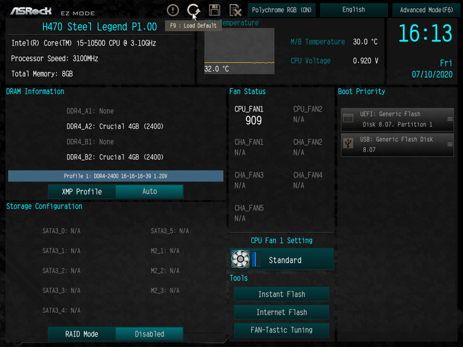Select the UEFI Generic Flash Disk boot entry
The width and height of the screenshot is (463, 347).
397,119
